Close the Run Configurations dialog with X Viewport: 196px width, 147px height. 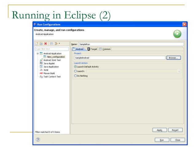(184, 24)
